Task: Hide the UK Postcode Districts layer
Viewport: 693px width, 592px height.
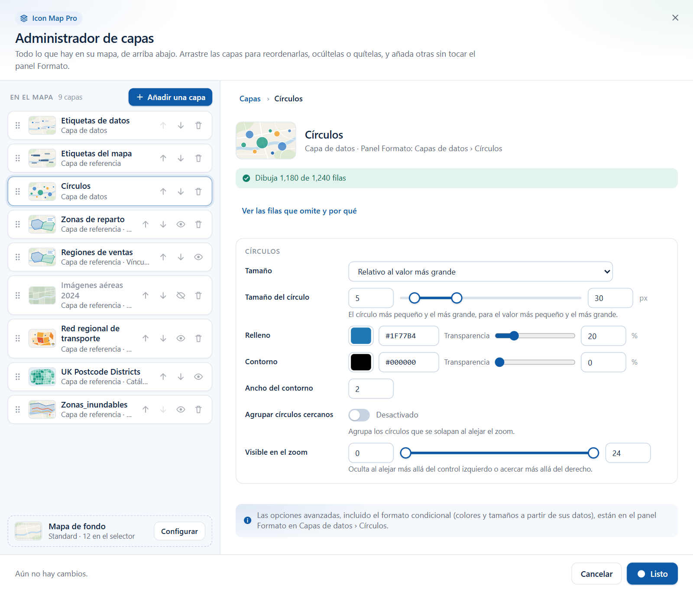Action: 198,377
